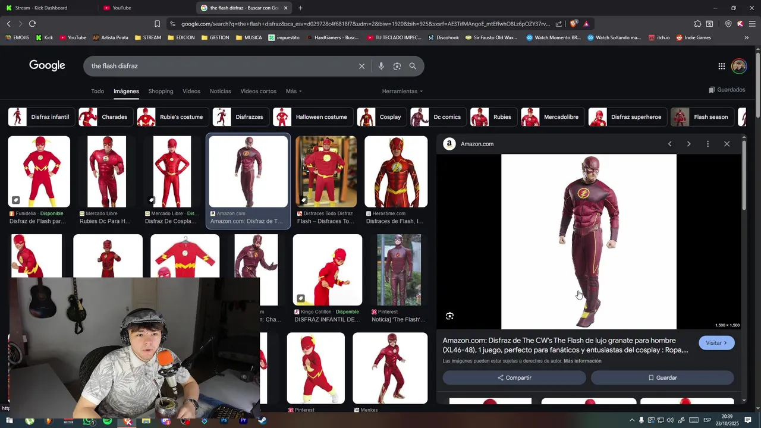Open the Todo search results tab

pyautogui.click(x=98, y=91)
